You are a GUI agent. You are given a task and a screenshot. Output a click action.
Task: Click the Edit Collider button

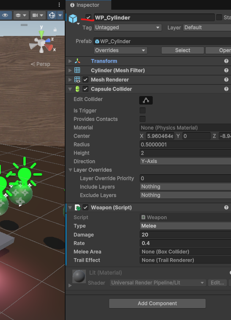146,100
